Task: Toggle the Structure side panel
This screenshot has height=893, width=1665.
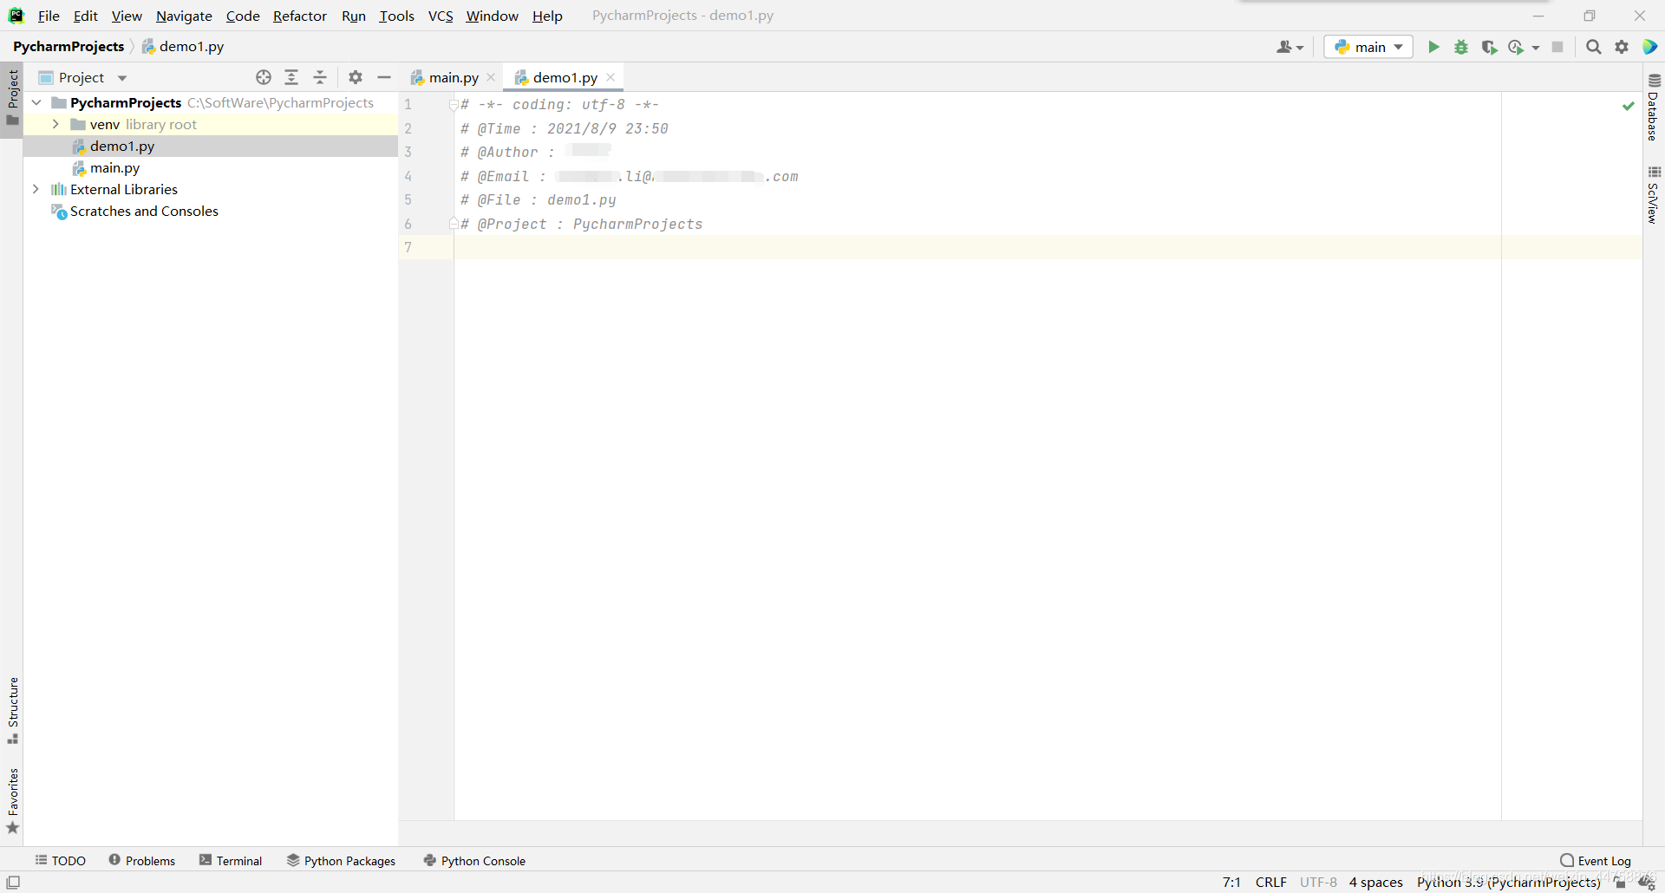Action: pos(12,709)
